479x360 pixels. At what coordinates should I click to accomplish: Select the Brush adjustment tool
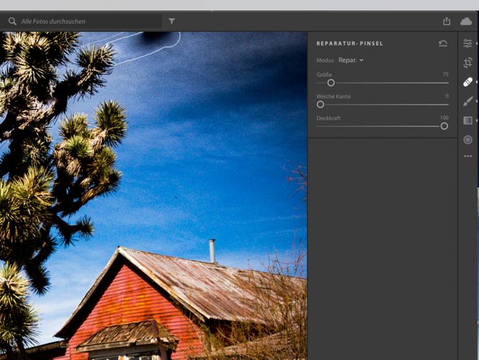pos(467,101)
